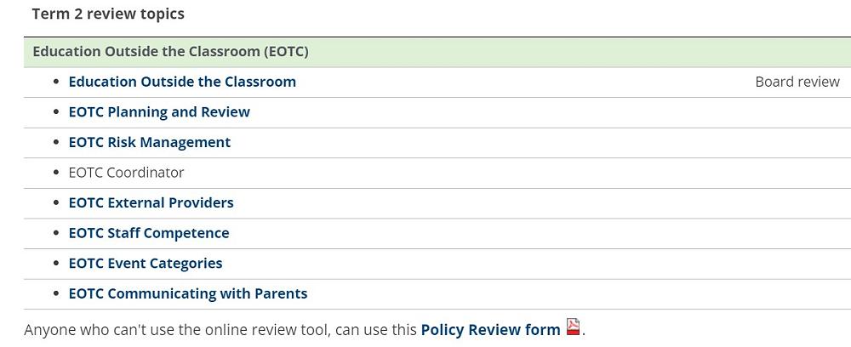Click the 'Term 2 review topics' heading
851x347 pixels.
[108, 14]
